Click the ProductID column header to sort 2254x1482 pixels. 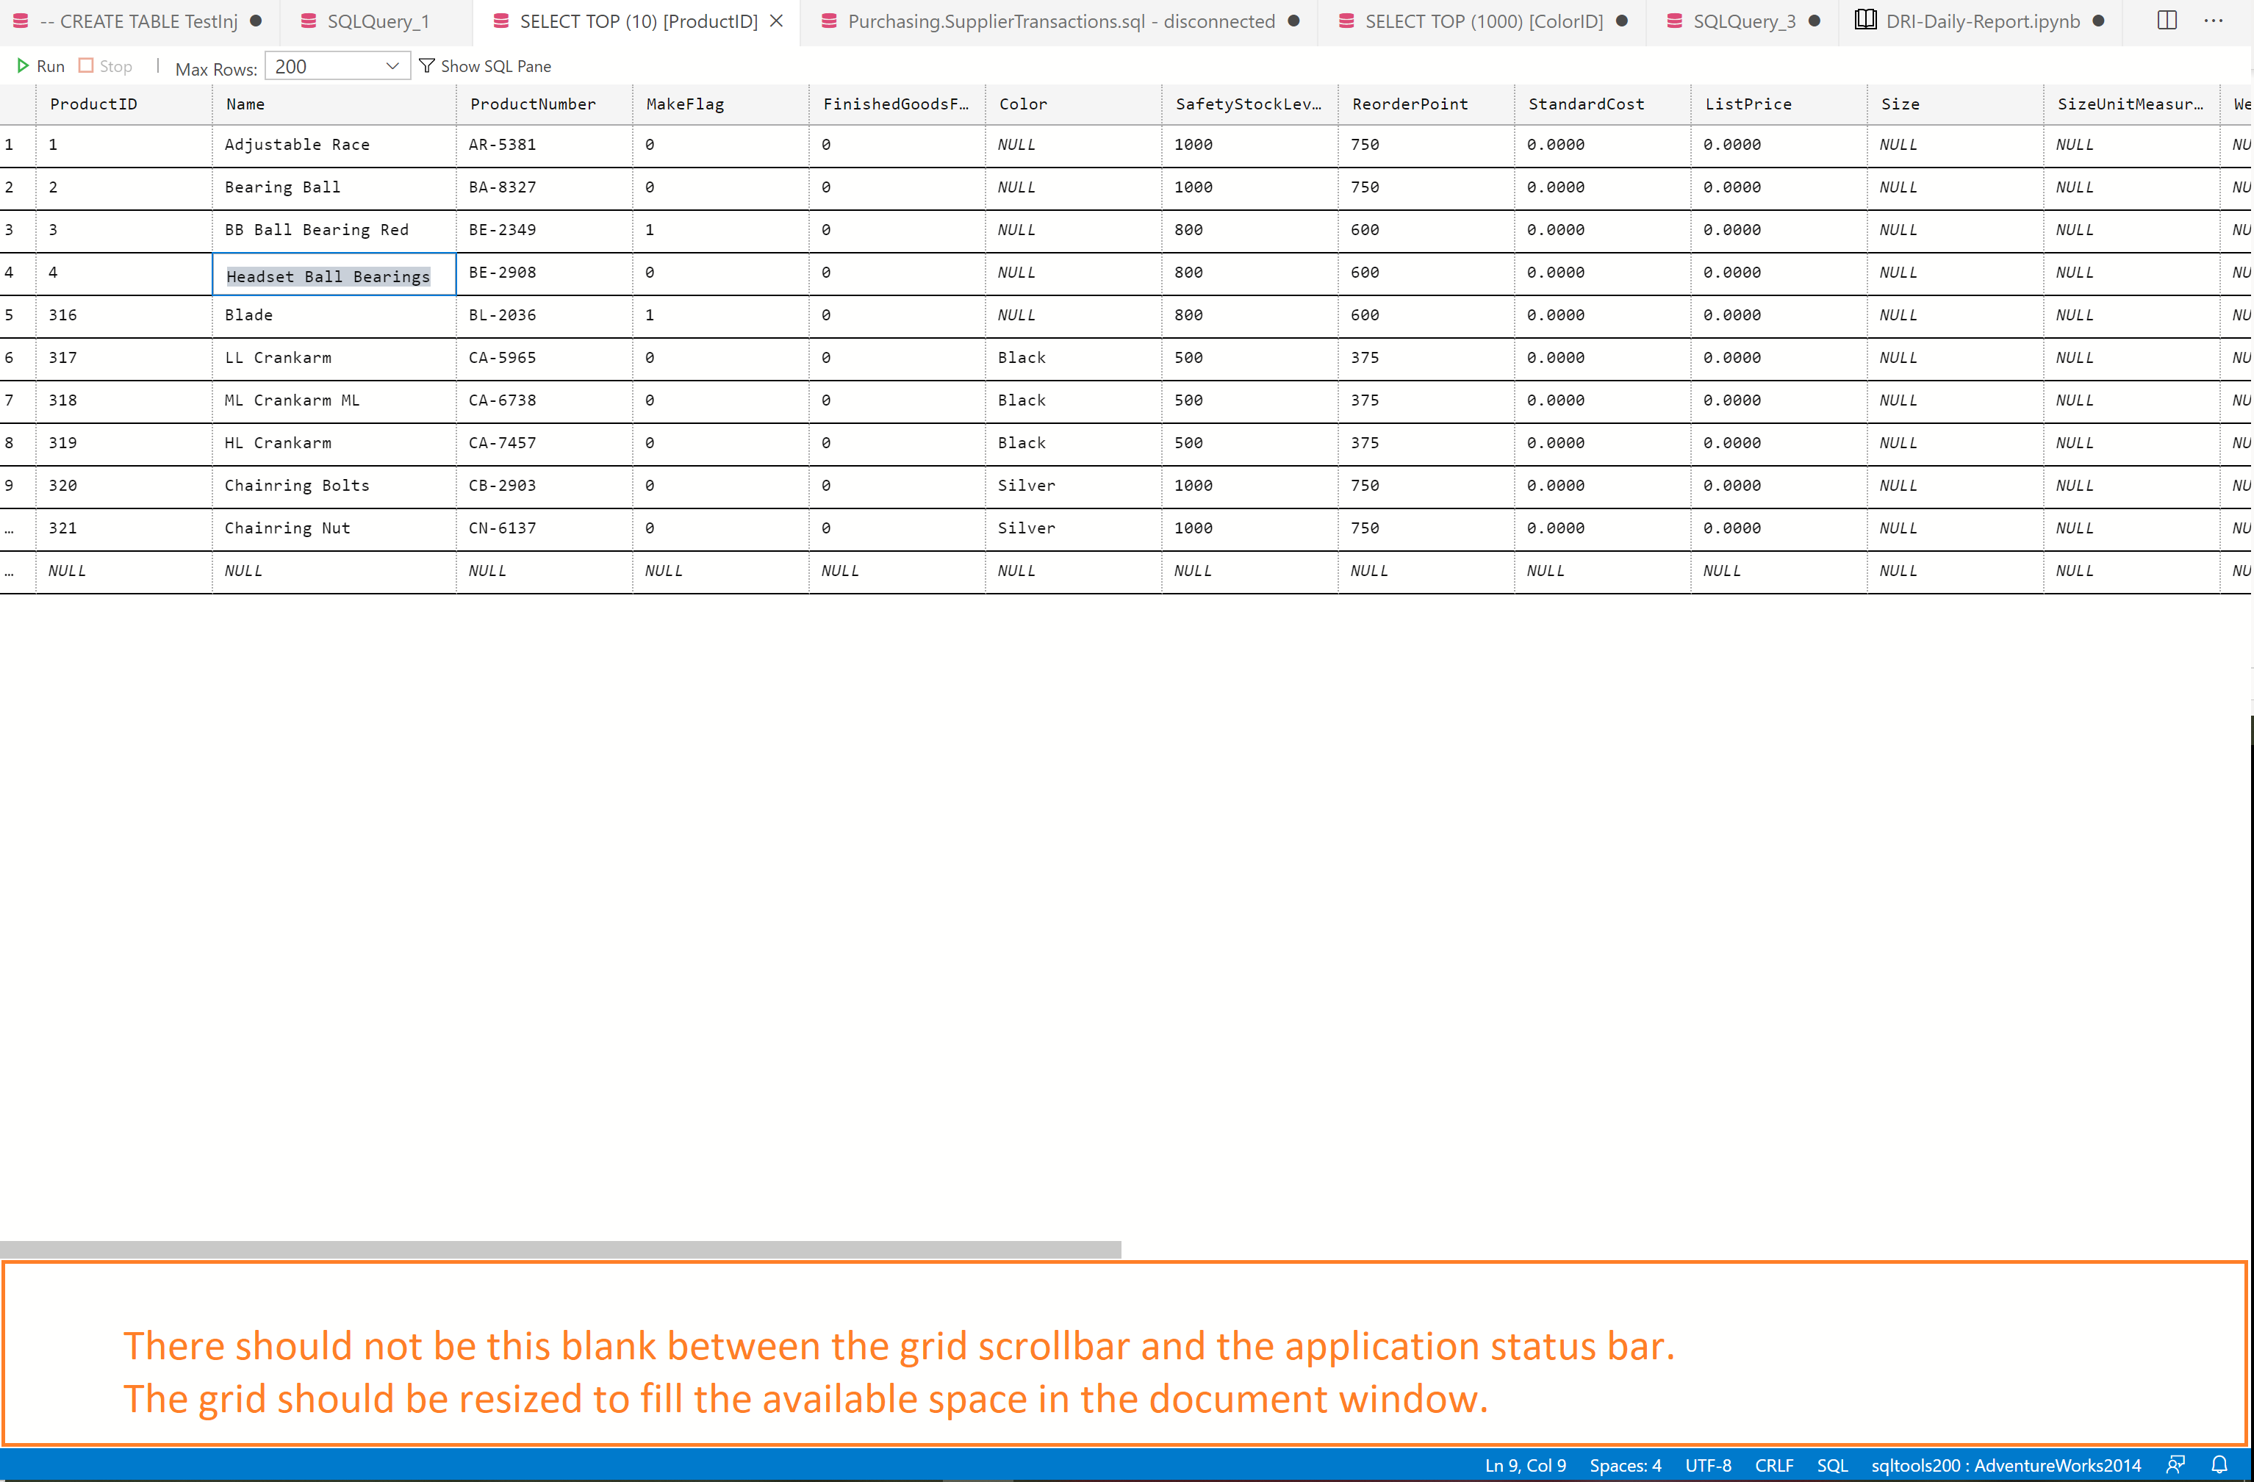(x=93, y=104)
